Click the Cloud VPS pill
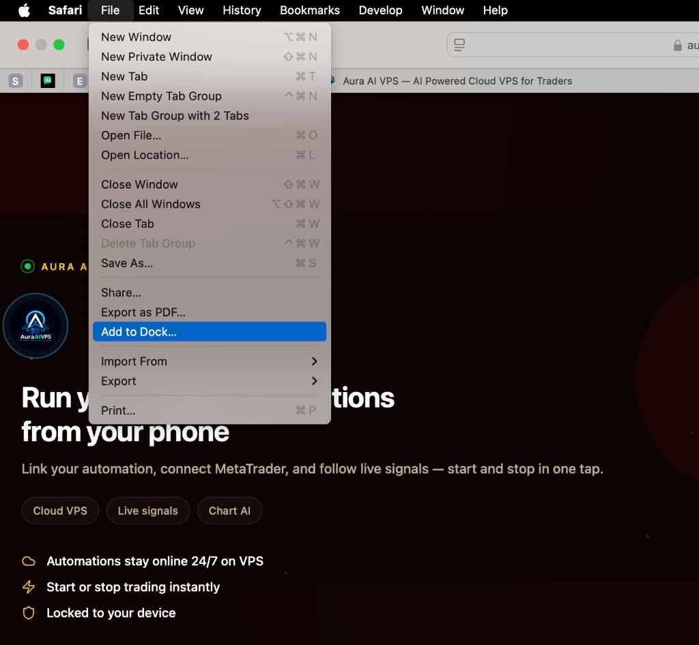The width and height of the screenshot is (699, 645). coord(60,511)
